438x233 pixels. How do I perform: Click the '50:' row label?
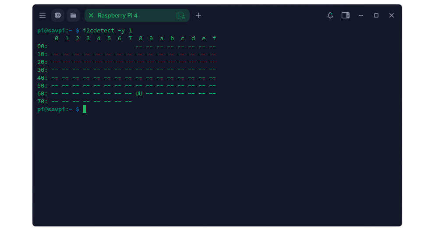pyautogui.click(x=42, y=86)
